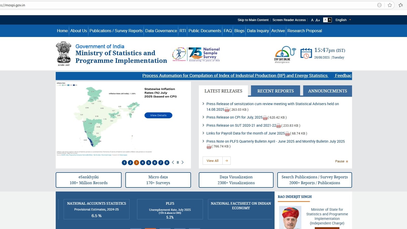407x229 pixels.
Task: Select slide 5 indicator dot
Action: (149, 163)
